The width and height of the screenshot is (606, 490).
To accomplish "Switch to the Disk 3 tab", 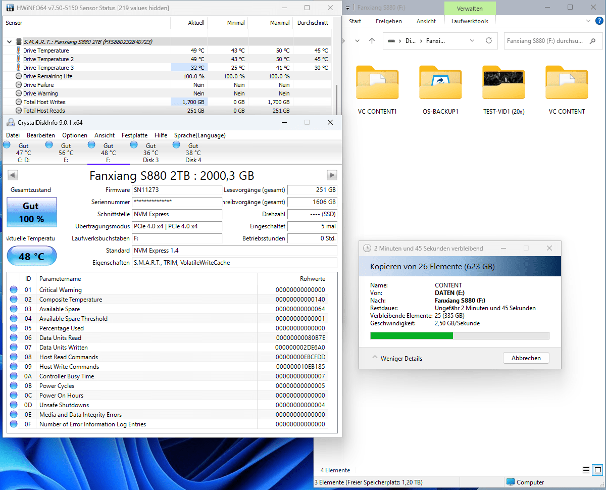I will coord(151,153).
